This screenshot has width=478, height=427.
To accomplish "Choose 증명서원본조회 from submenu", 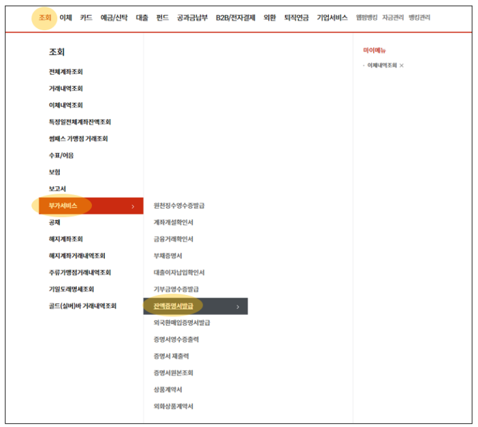I will [x=174, y=373].
